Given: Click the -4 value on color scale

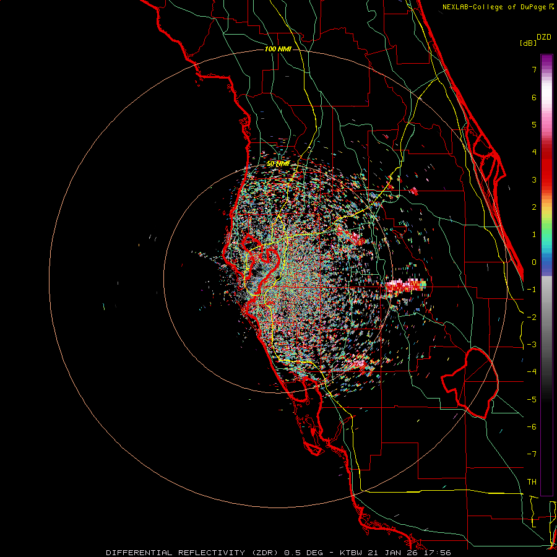Looking at the screenshot, I should coord(532,372).
